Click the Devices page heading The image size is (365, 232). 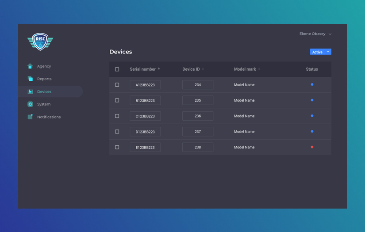click(121, 52)
